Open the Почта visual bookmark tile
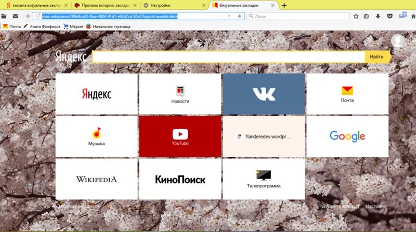416x232 pixels. (347, 94)
